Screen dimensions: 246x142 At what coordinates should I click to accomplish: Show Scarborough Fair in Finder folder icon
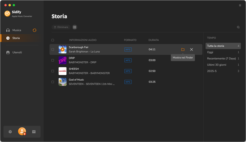coord(183,49)
